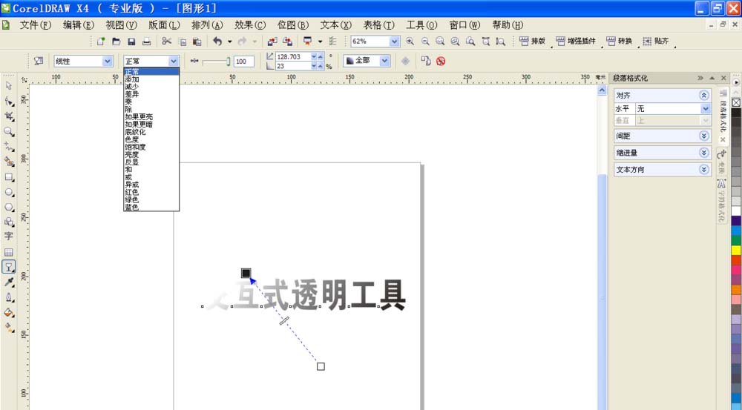Select the Pick tool in toolbox

pos(8,86)
